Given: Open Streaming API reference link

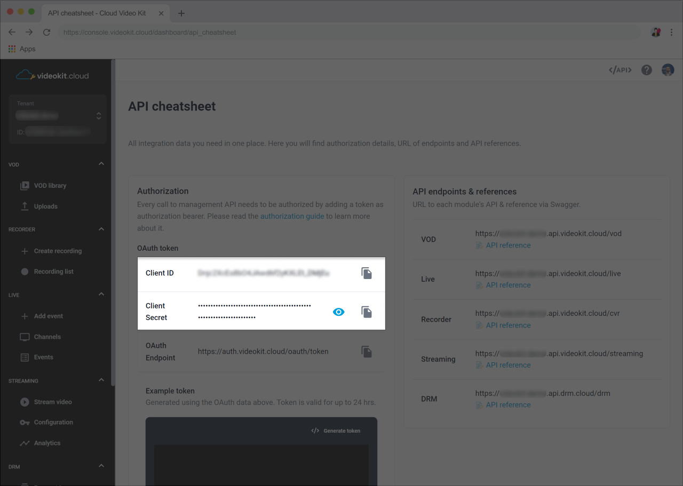Looking at the screenshot, I should [503, 365].
